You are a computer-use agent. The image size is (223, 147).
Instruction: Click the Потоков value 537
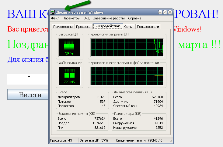click(103, 102)
